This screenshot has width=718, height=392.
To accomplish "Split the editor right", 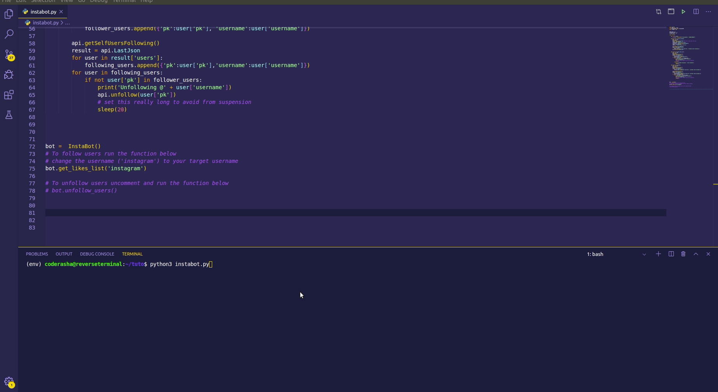I will pyautogui.click(x=696, y=12).
